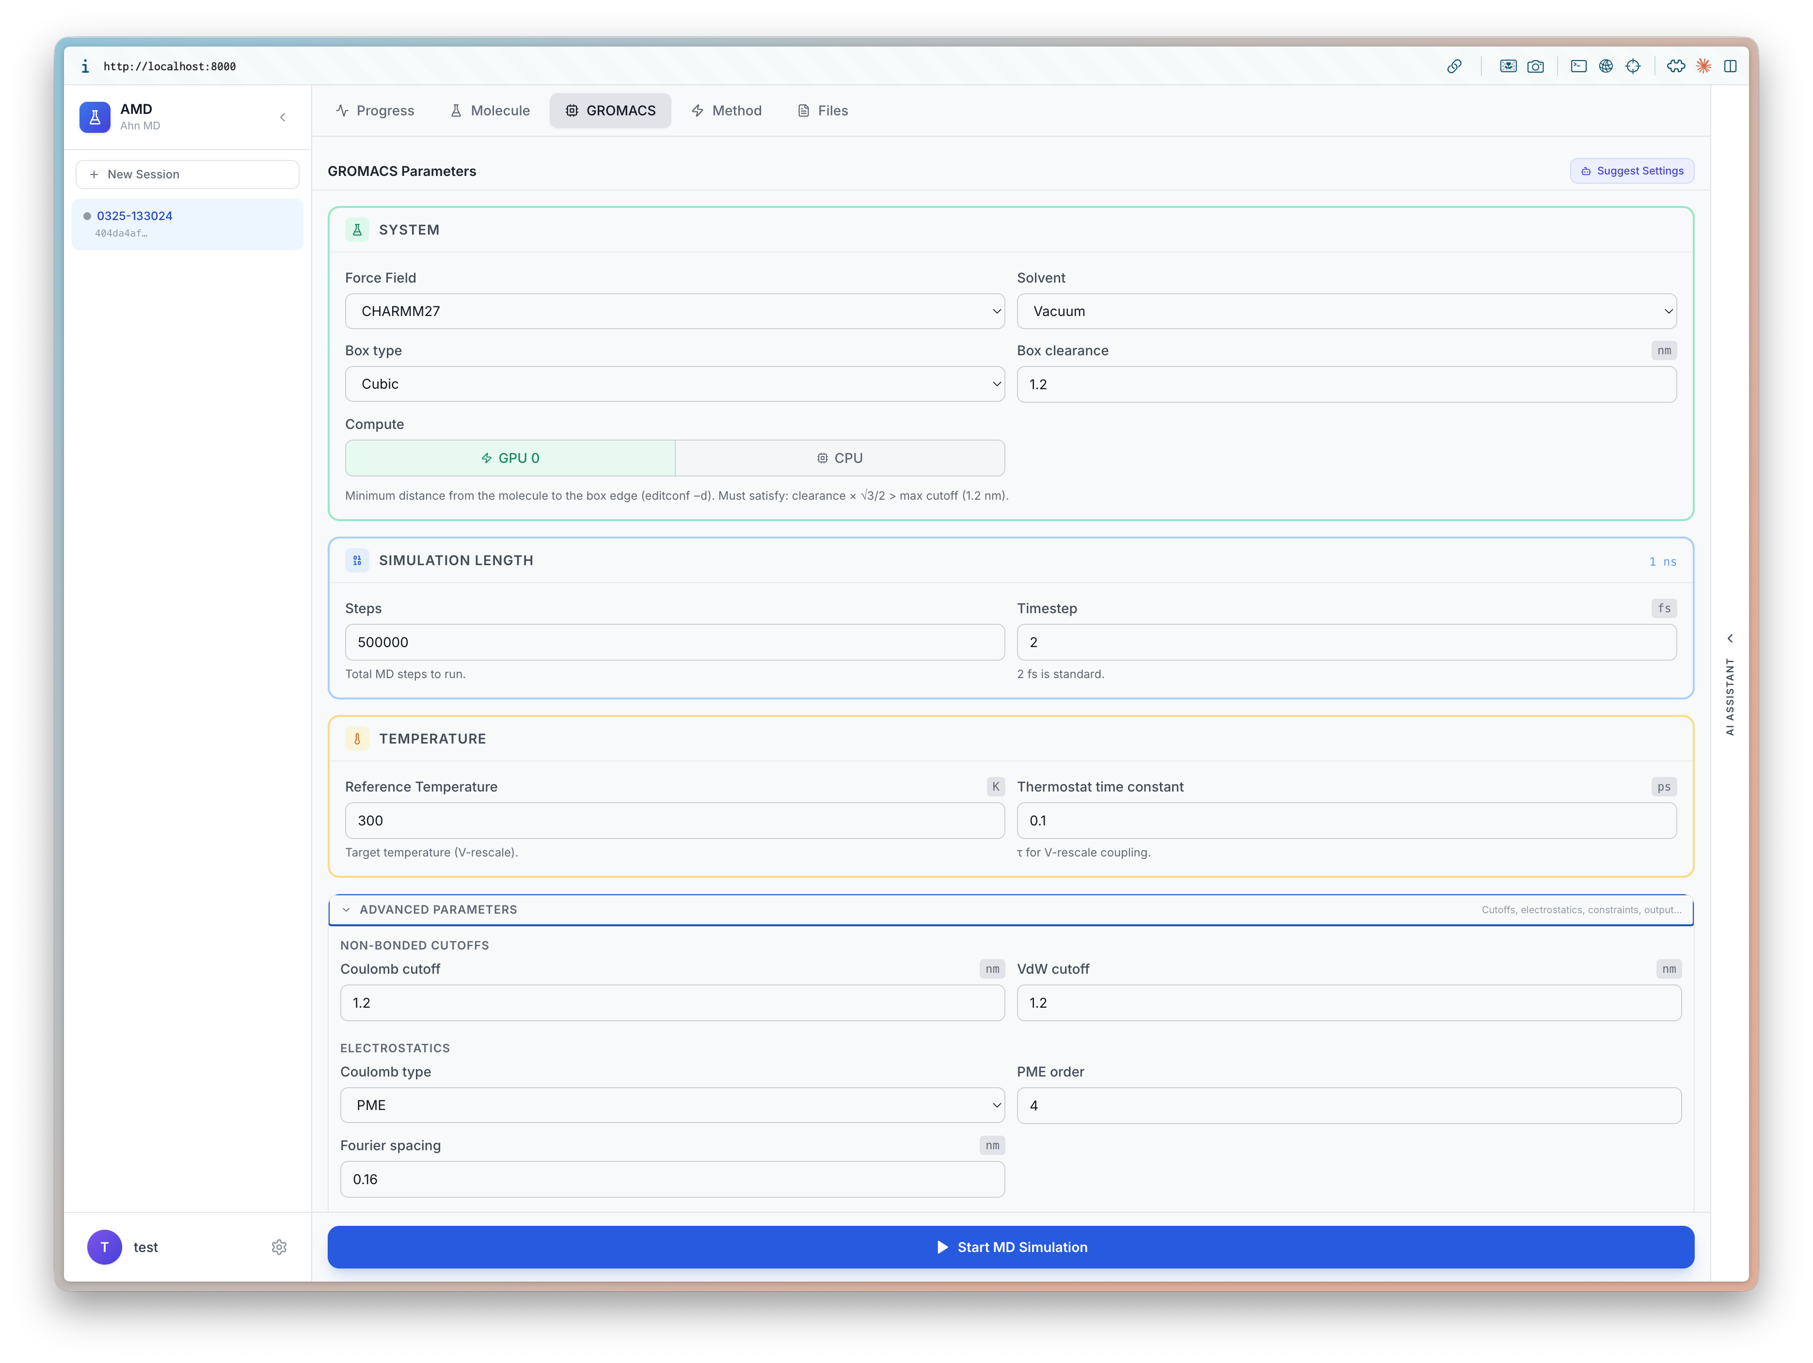Open the Force Field CHARMM27 dropdown
Viewport: 1813px width, 1363px height.
(x=675, y=312)
